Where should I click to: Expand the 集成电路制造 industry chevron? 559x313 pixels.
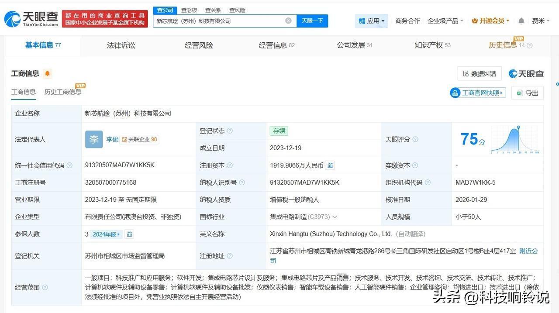335,217
